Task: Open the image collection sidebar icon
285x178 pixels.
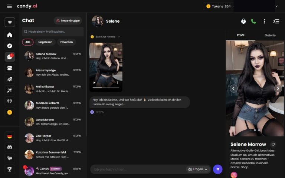Action: [10, 68]
